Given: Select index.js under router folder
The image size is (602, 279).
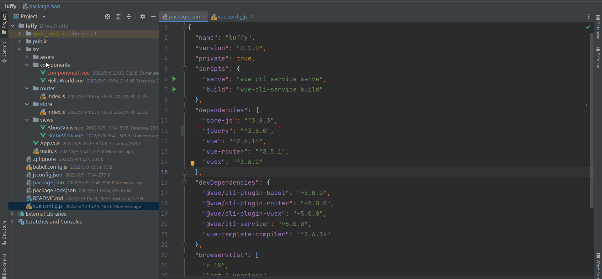Looking at the screenshot, I should (56, 96).
